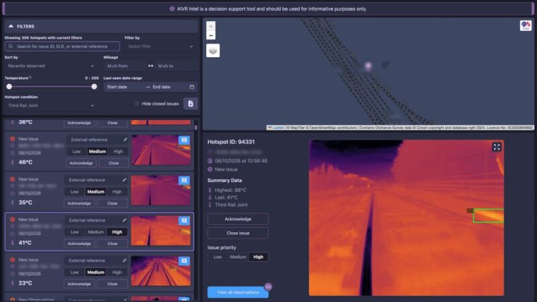Click the temperature slider minimum handle
The image size is (537, 302).
click(x=9, y=87)
